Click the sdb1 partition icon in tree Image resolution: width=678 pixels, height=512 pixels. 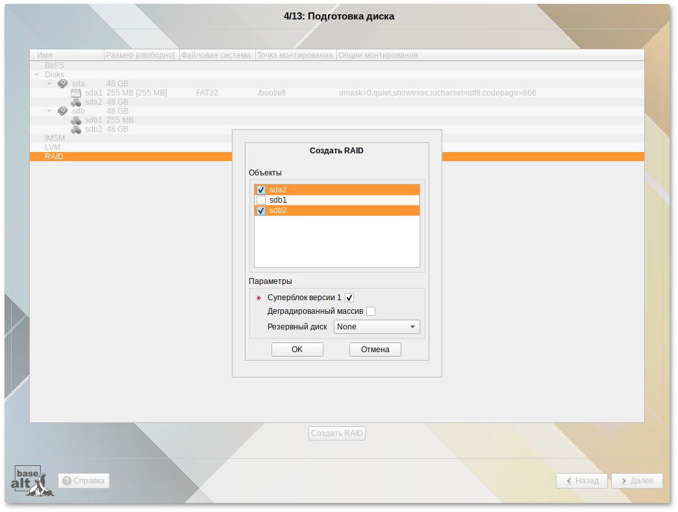point(76,120)
